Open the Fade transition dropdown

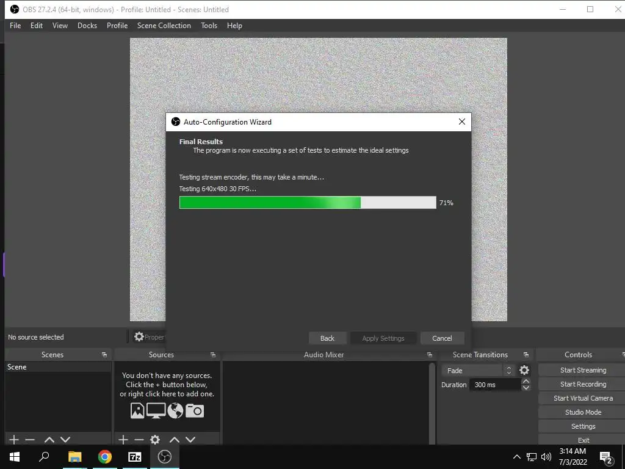(x=477, y=371)
